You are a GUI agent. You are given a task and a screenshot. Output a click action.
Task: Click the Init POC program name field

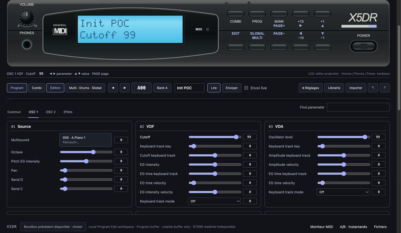(x=190, y=88)
